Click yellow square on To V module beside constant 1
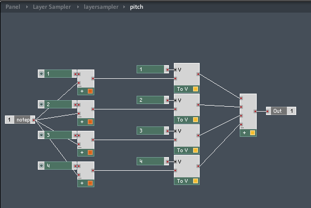Viewport: 311px width, 208px height. (x=195, y=89)
